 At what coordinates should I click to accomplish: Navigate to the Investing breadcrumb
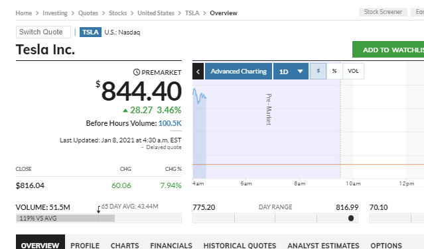(55, 13)
